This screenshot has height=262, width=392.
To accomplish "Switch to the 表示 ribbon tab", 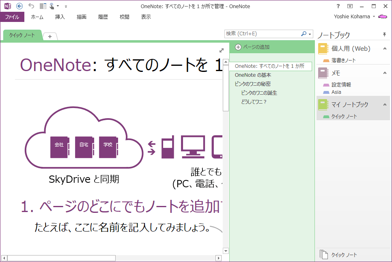I will pos(146,17).
